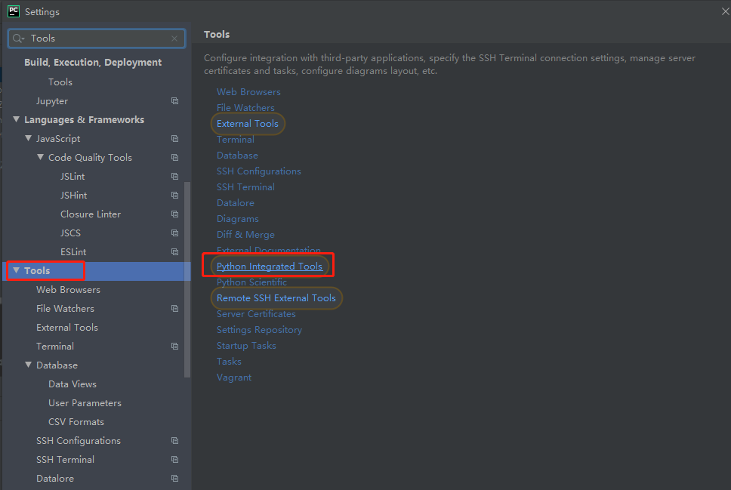The width and height of the screenshot is (731, 490).
Task: Open the Settings Repository link
Action: (259, 330)
